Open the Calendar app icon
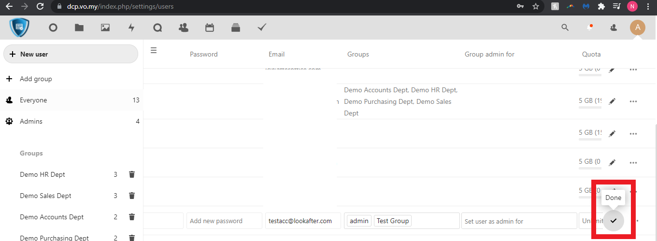This screenshot has width=657, height=241. 210,28
